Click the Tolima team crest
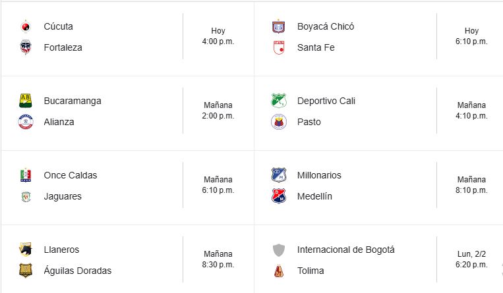The width and height of the screenshot is (503, 293). [x=279, y=271]
